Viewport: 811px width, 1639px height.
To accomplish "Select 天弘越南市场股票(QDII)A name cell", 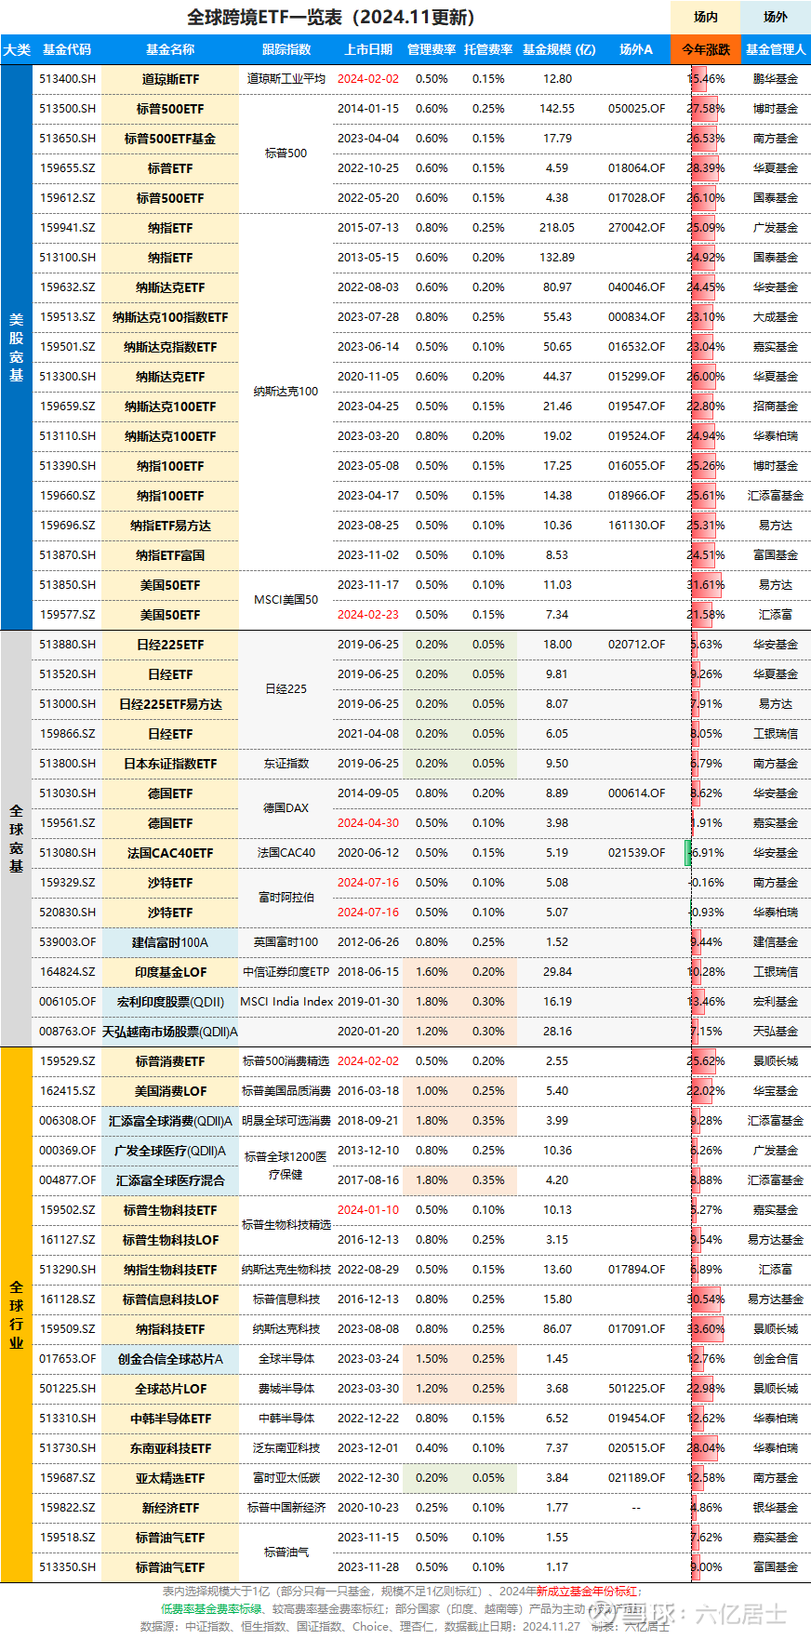I will click(x=170, y=1032).
